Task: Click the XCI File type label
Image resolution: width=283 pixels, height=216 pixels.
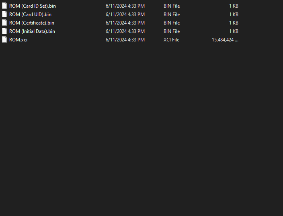Action: click(x=172, y=40)
